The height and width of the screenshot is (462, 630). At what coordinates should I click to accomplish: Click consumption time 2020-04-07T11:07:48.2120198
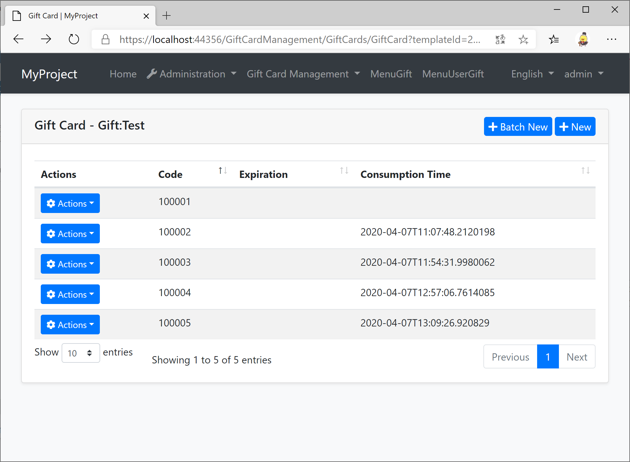click(x=427, y=232)
